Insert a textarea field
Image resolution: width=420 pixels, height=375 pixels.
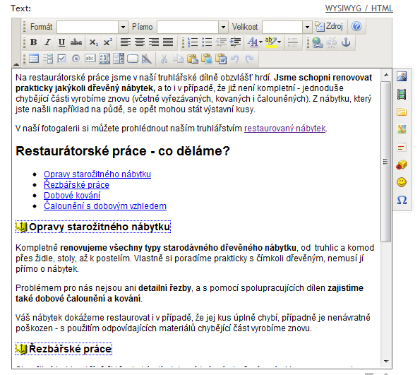(104, 59)
